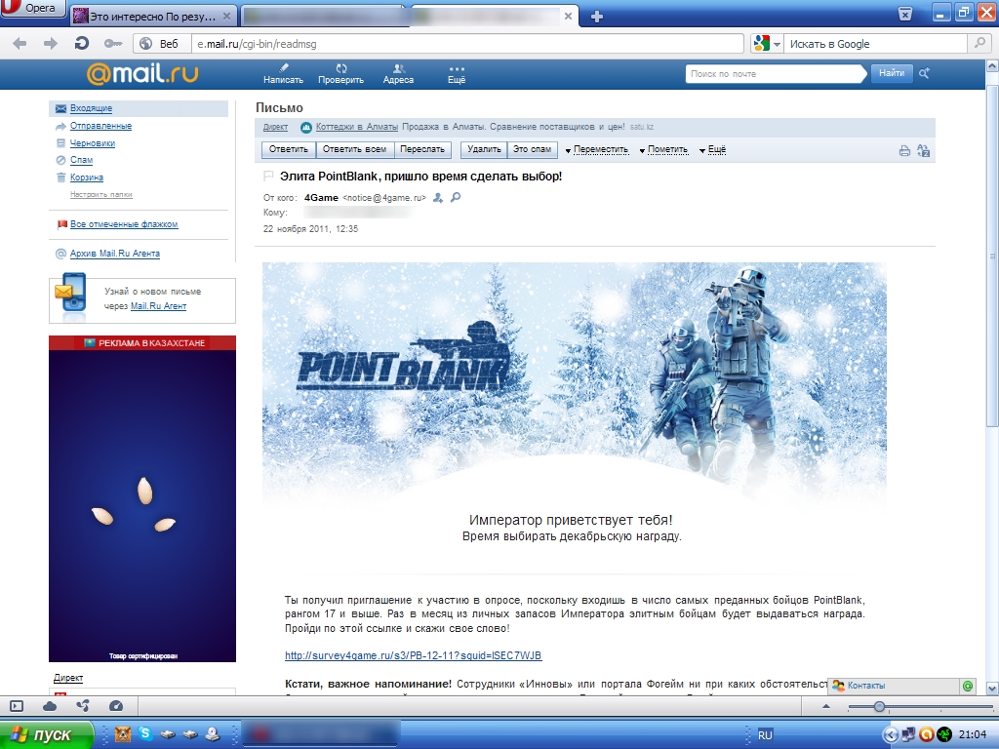
Task: Expand the Пометить dropdown
Action: point(667,150)
